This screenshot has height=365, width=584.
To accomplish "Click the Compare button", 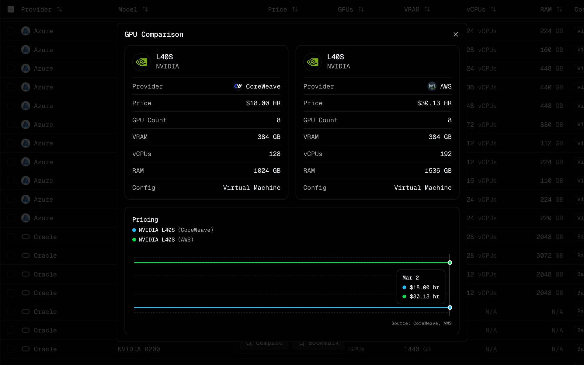I will pos(264,343).
